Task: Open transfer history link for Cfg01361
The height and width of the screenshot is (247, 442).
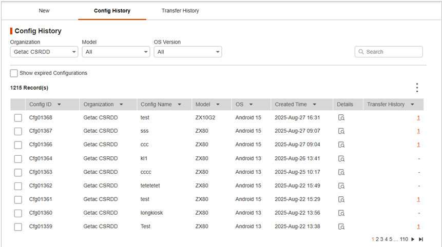Action: click(418, 199)
